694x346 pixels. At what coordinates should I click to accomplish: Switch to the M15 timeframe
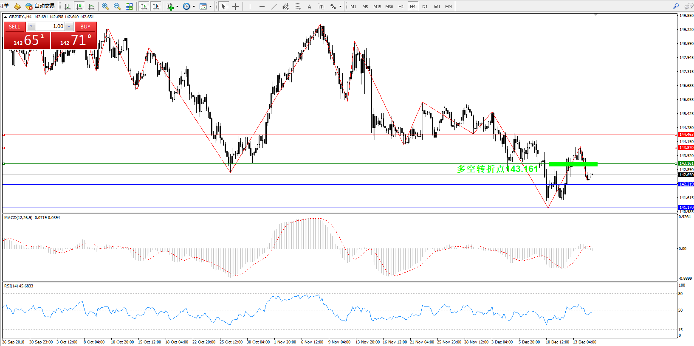click(x=377, y=6)
